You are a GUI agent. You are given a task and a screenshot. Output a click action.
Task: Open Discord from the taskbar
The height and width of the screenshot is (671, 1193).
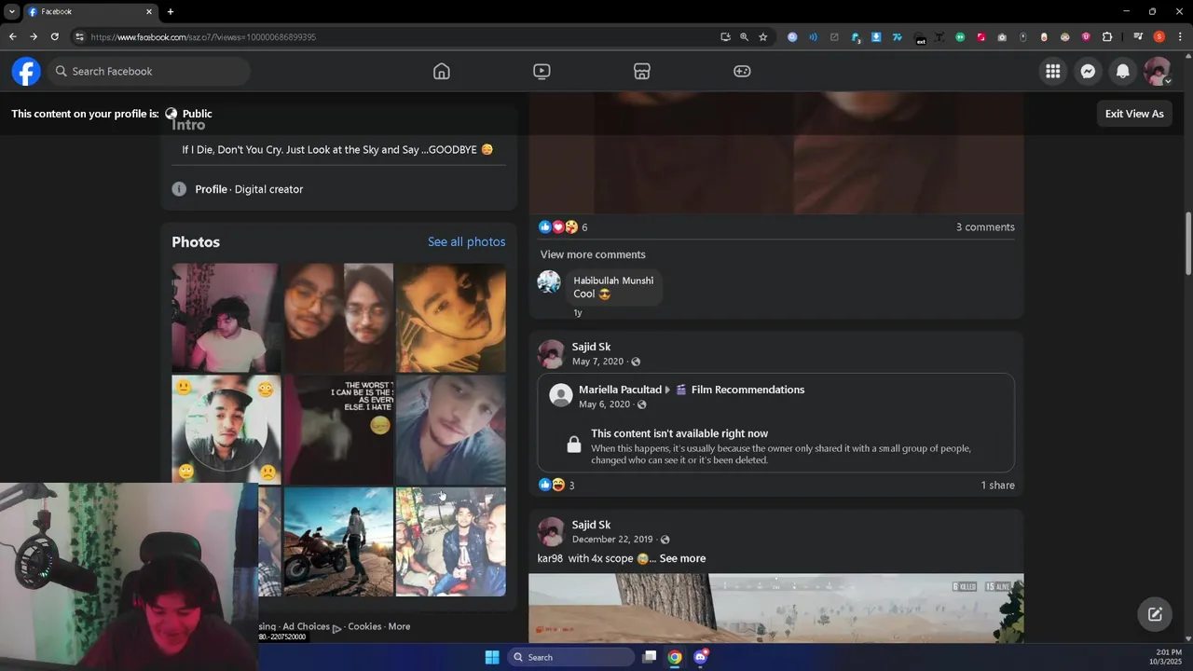pyautogui.click(x=701, y=657)
